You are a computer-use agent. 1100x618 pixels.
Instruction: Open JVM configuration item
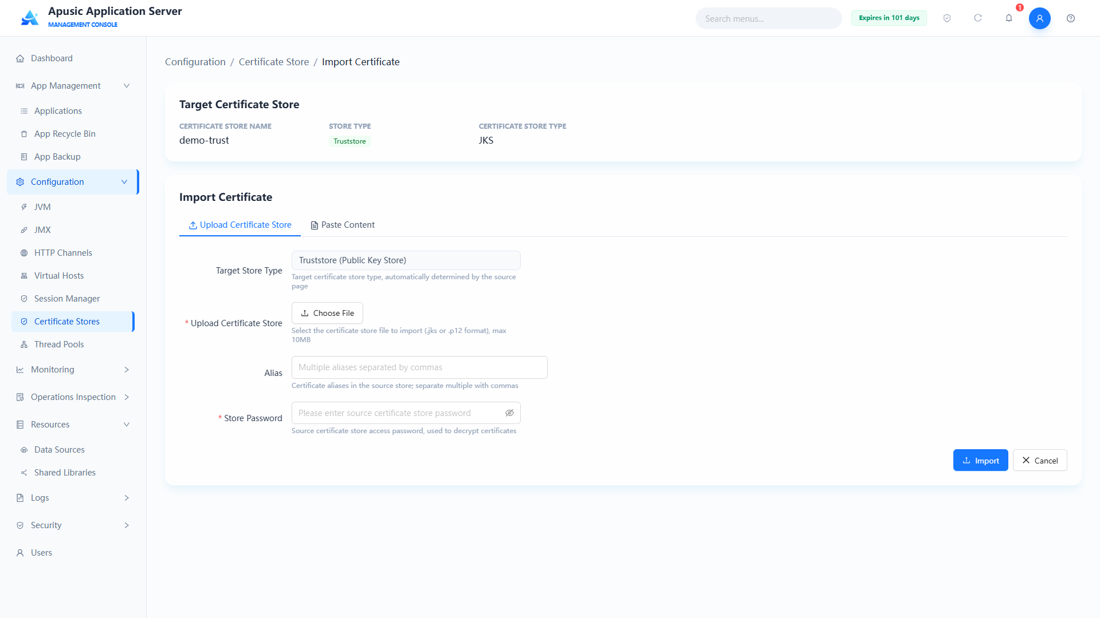coord(73,207)
